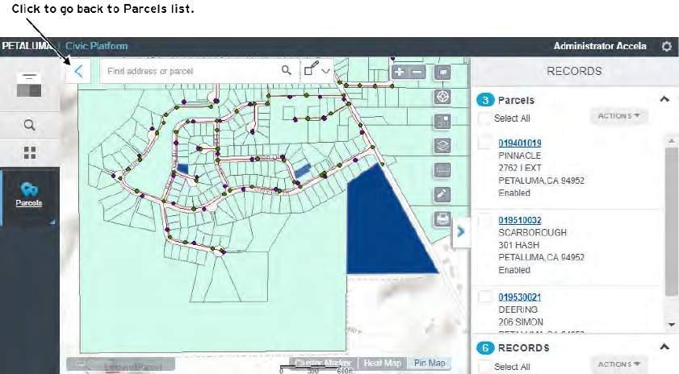Print the current map
Viewport: 679px width, 374px height.
point(442,219)
